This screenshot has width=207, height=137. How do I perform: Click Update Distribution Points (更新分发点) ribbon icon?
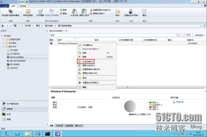tap(84, 12)
